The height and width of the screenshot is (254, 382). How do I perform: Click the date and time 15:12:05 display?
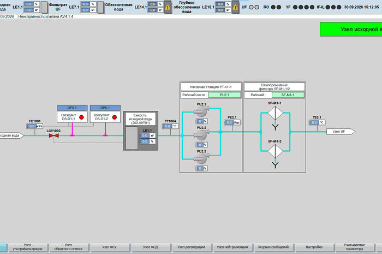point(361,7)
